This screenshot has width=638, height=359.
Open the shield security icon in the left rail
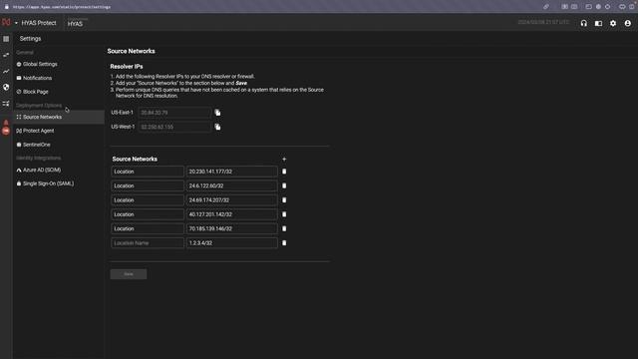[x=6, y=87]
